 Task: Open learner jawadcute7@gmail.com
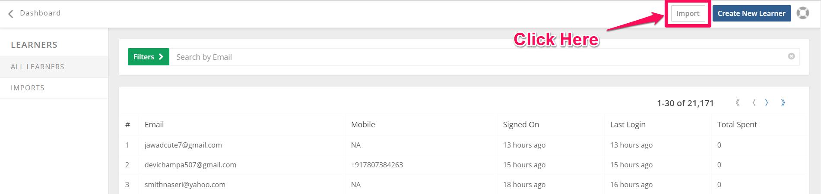point(183,145)
